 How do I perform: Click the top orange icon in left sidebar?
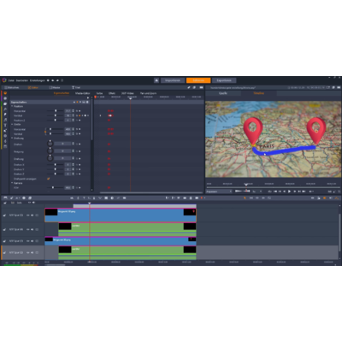click(x=5, y=93)
